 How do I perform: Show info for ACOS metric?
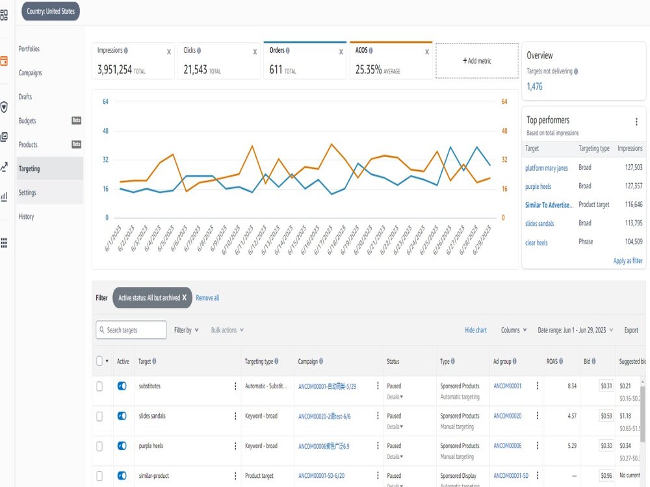click(370, 51)
